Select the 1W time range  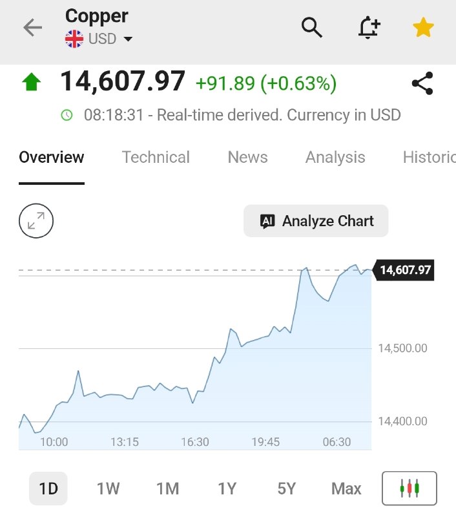(108, 489)
